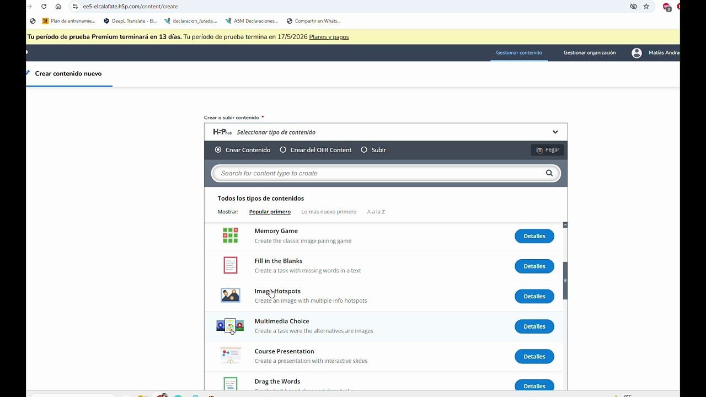Screen dimensions: 706x397
Task: Open the Compartir en Whats... bookmark
Action: pos(313,21)
